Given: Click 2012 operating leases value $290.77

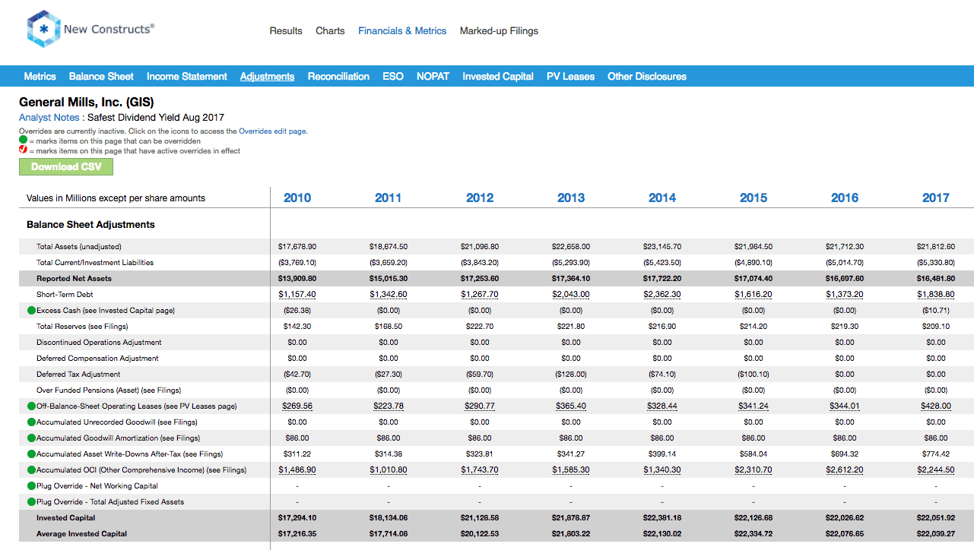Looking at the screenshot, I should pos(480,406).
